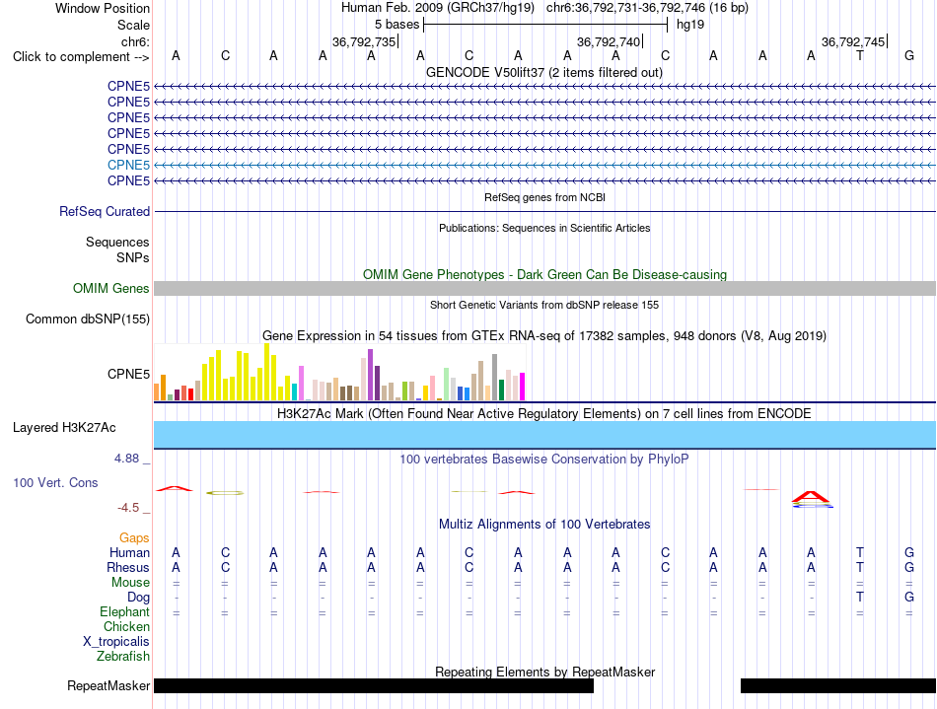
Task: Click the 36,792,735 coordinate marker
Action: pyautogui.click(x=364, y=41)
